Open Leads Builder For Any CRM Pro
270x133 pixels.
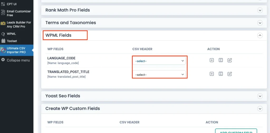click(x=18, y=24)
